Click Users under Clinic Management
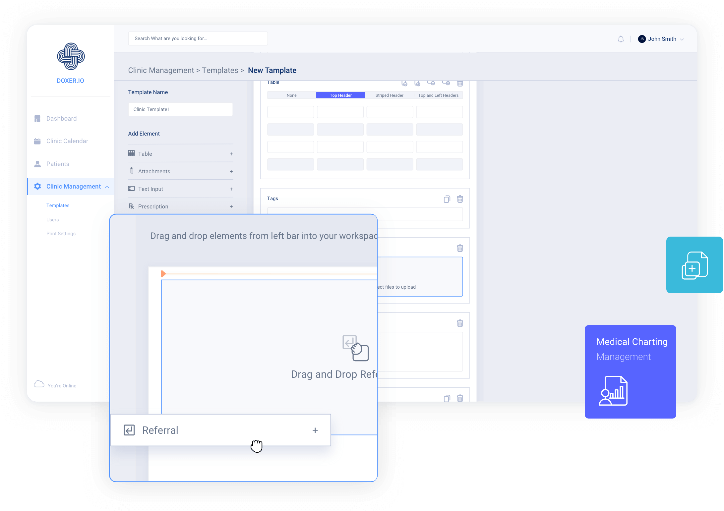724x511 pixels. point(53,220)
